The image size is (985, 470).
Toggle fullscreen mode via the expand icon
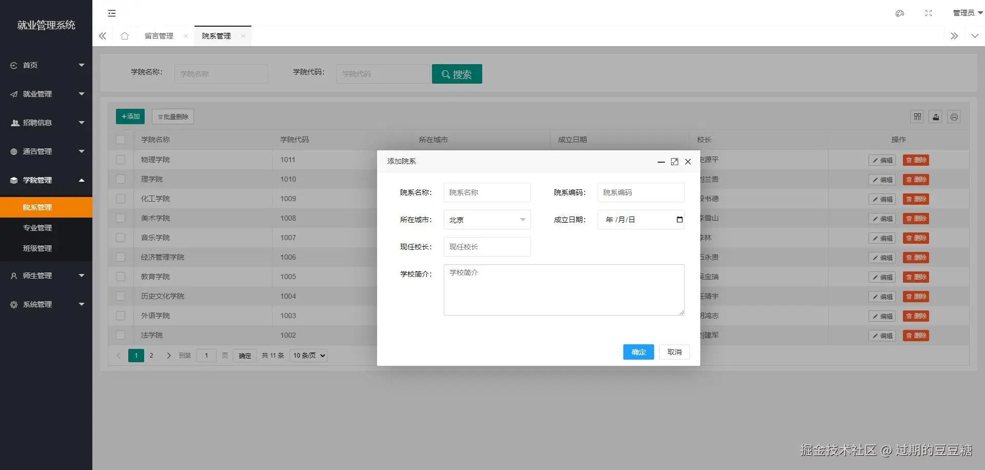pyautogui.click(x=928, y=13)
